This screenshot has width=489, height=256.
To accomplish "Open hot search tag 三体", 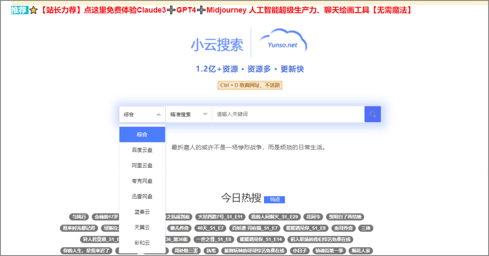I will [x=366, y=228].
